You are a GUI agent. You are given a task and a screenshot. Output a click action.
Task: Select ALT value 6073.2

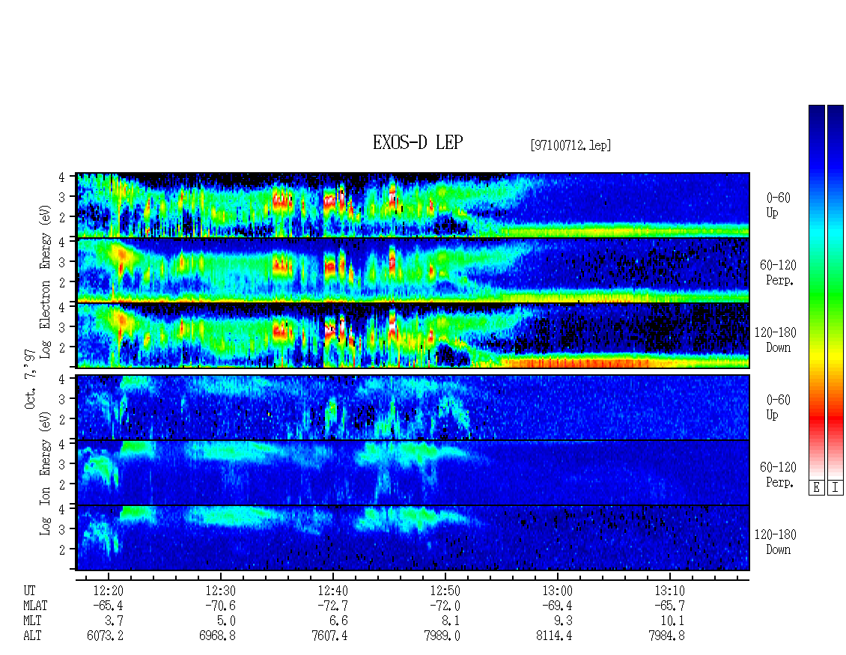[106, 636]
